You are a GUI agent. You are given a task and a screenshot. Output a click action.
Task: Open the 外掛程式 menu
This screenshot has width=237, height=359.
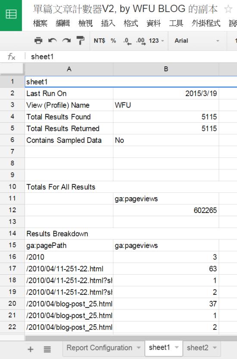[206, 23]
